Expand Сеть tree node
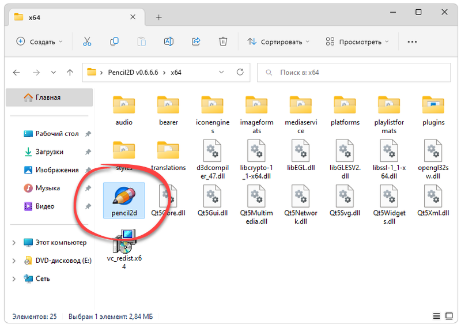This screenshot has height=328, width=461. click(x=14, y=279)
